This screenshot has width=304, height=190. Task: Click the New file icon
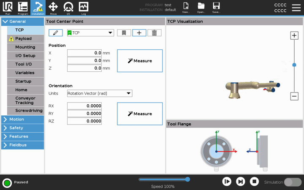pyautogui.click(x=186, y=7)
